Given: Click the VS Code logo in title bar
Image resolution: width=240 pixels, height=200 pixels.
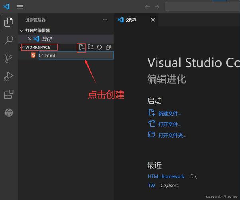Looking at the screenshot, I should (6, 7).
